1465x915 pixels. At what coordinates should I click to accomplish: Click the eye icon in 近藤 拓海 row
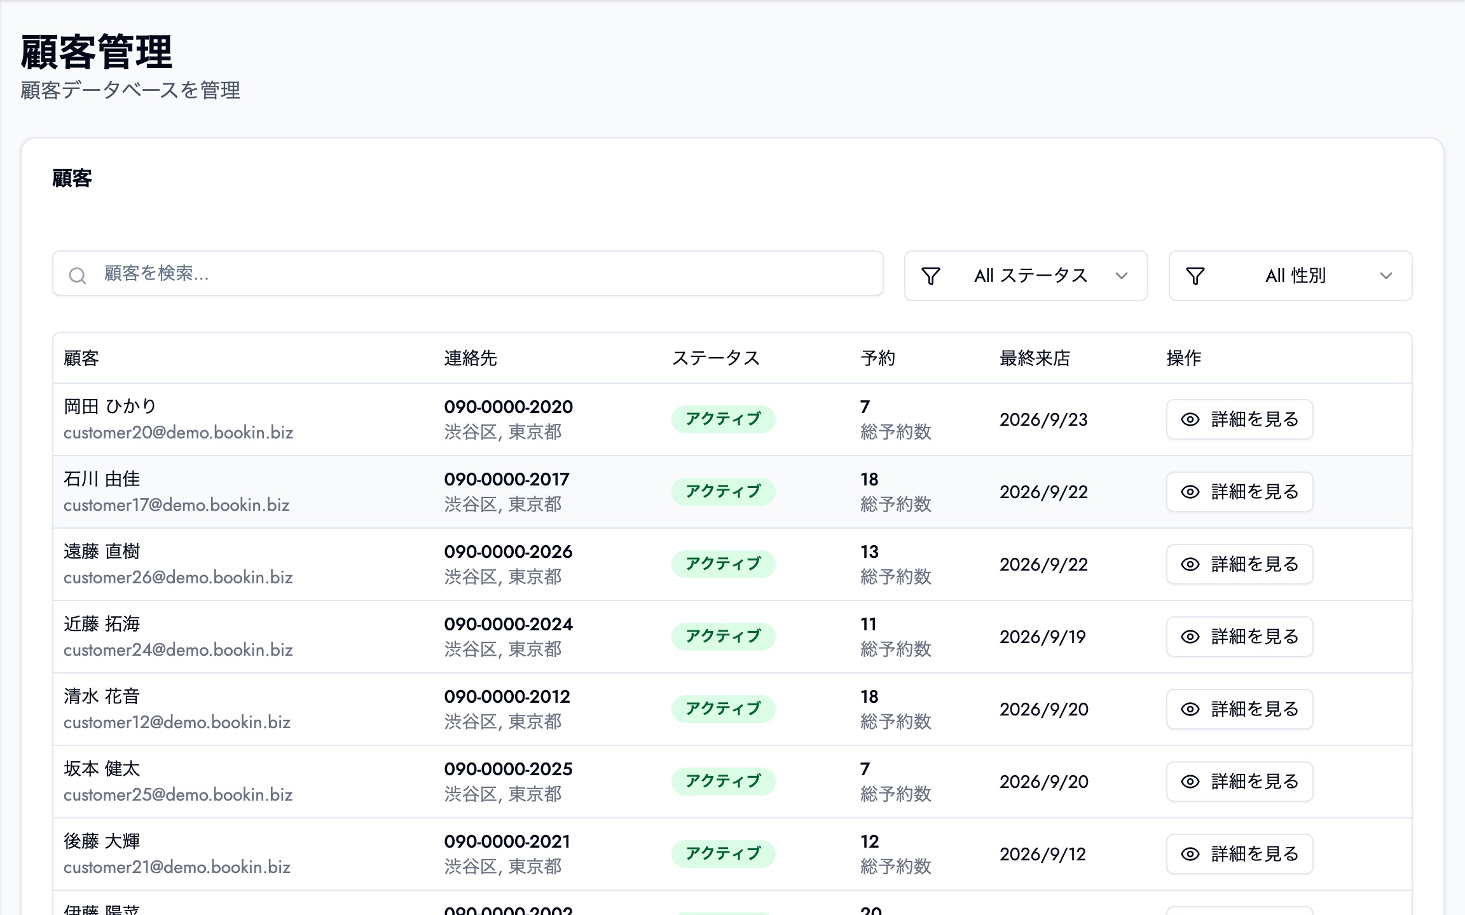(1190, 637)
